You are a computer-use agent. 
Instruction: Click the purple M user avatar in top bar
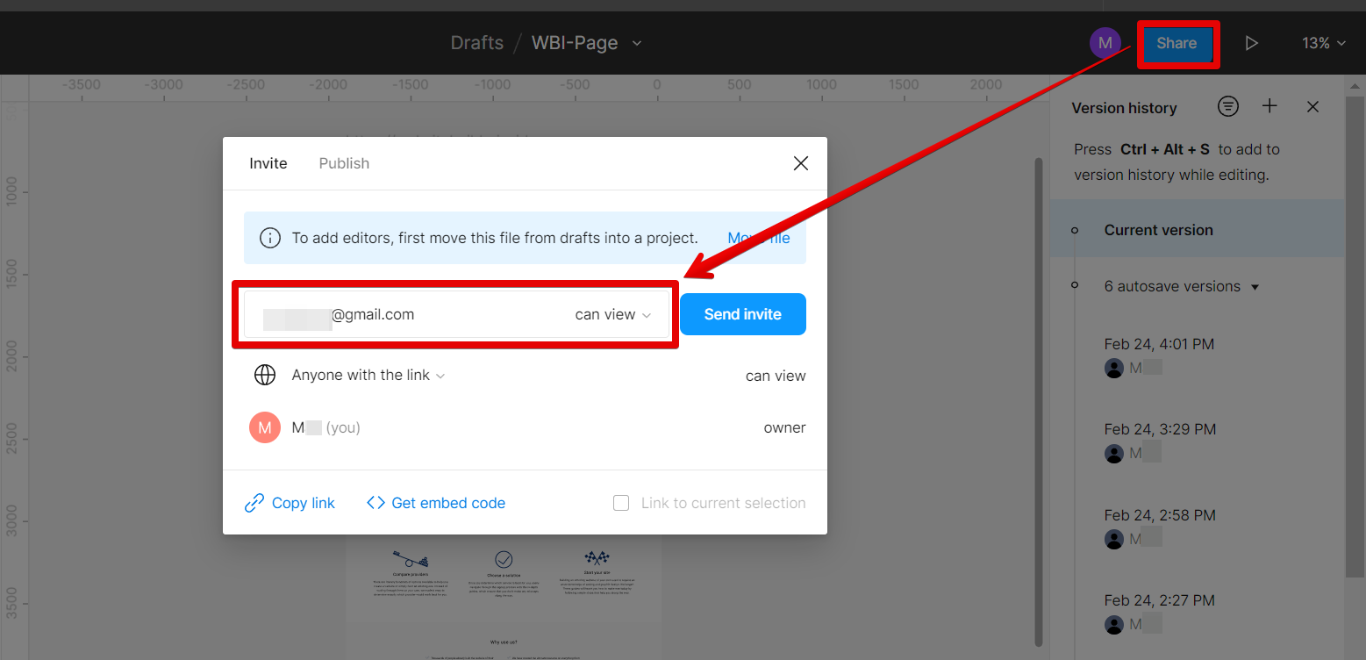point(1105,43)
